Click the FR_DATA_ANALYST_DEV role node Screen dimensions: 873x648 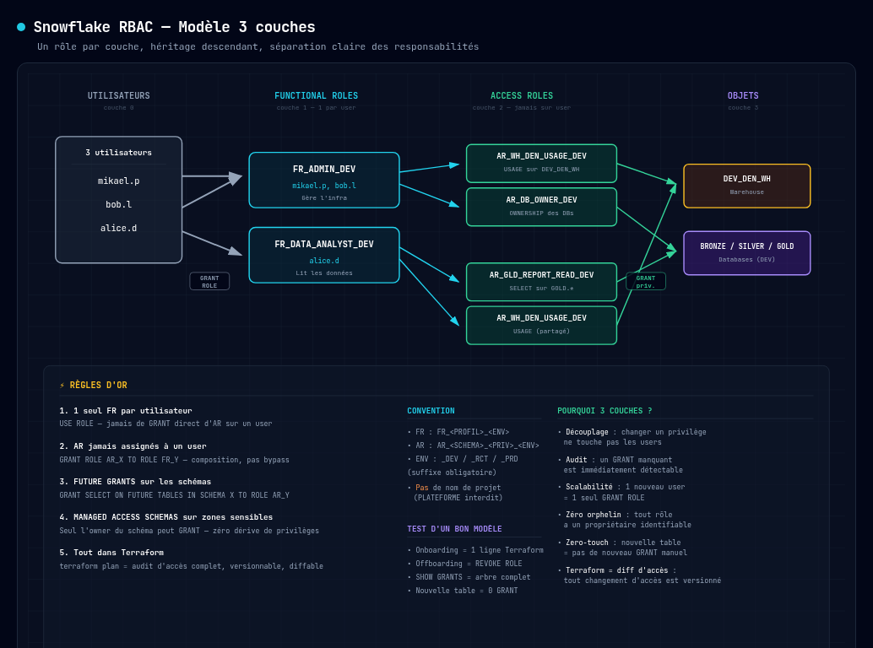pyautogui.click(x=324, y=256)
